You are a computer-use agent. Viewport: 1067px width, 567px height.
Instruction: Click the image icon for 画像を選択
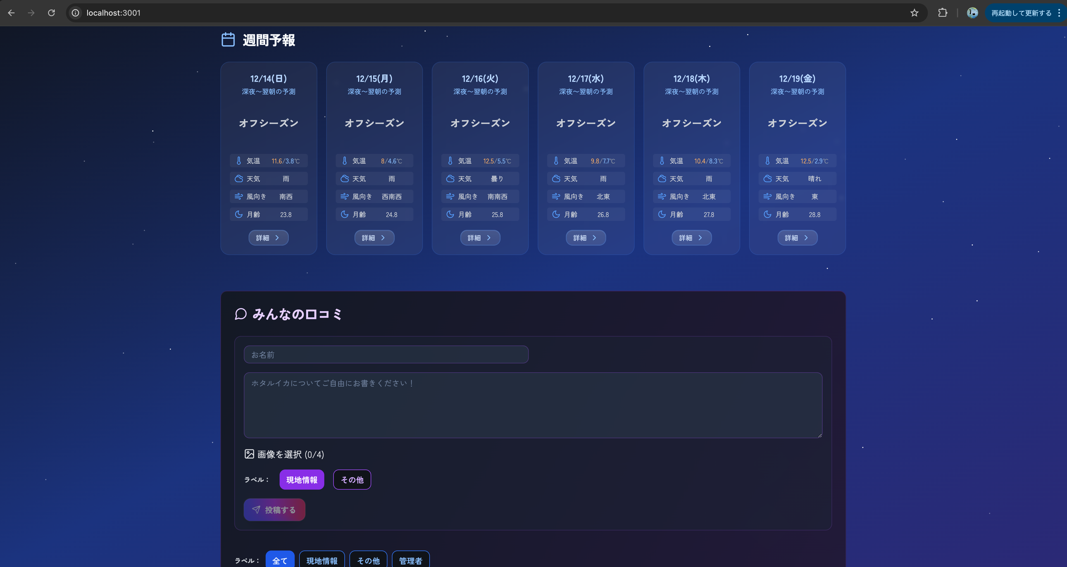tap(249, 454)
